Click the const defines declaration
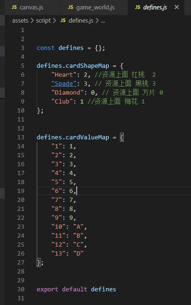191x305 pixels. [71, 48]
